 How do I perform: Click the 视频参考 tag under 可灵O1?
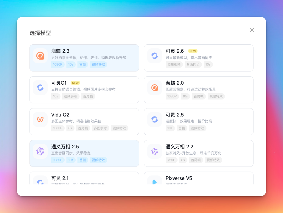click(x=71, y=96)
